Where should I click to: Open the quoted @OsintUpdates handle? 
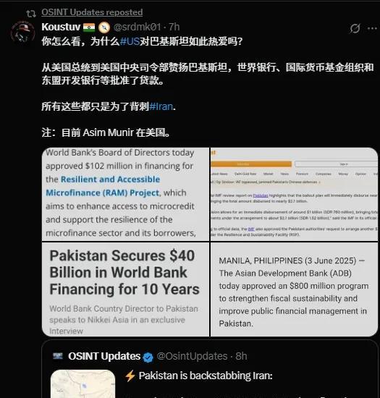pyautogui.click(x=192, y=356)
